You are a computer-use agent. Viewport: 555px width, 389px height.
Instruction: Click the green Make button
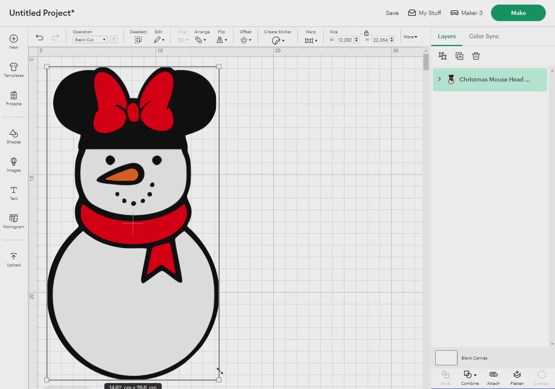point(518,13)
